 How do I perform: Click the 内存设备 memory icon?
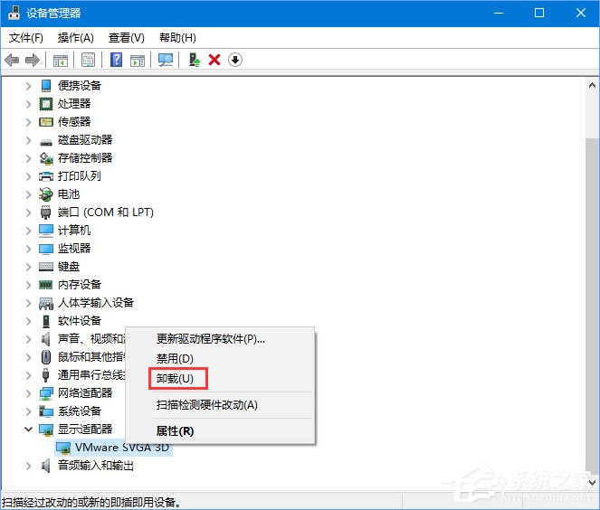pyautogui.click(x=46, y=285)
